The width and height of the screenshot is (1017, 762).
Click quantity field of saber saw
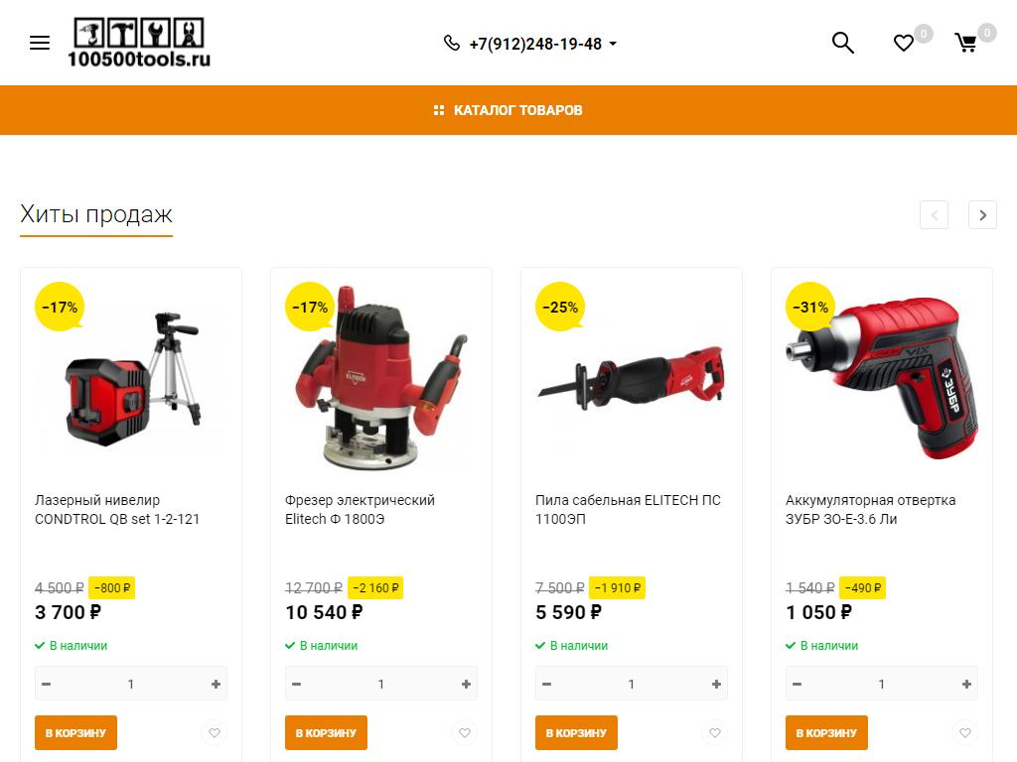(x=631, y=685)
